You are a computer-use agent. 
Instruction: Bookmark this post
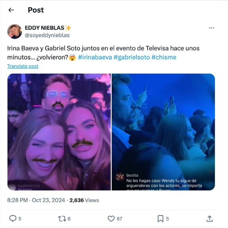click(160, 219)
